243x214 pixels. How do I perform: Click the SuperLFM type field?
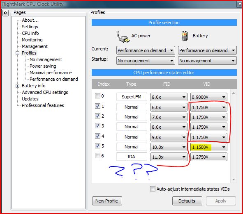coord(132,97)
